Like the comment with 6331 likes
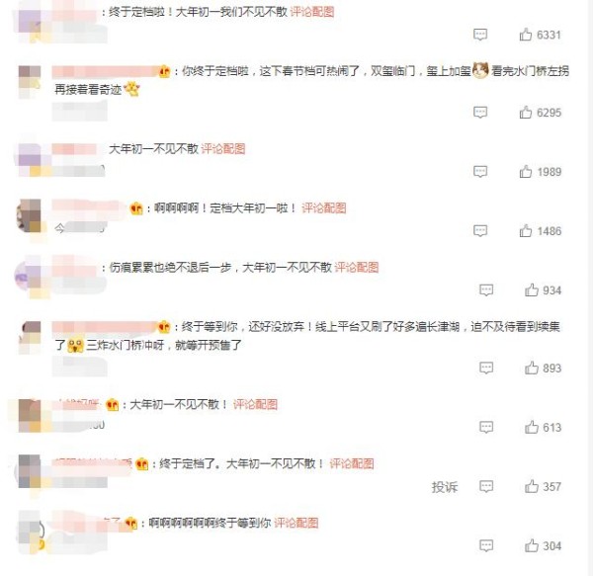593x576 pixels. (x=526, y=35)
